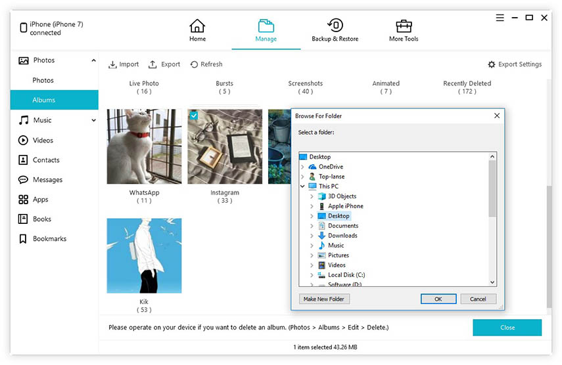Viewport: 562px width, 365px height.
Task: Switch to the Manage tab
Action: coord(266,30)
